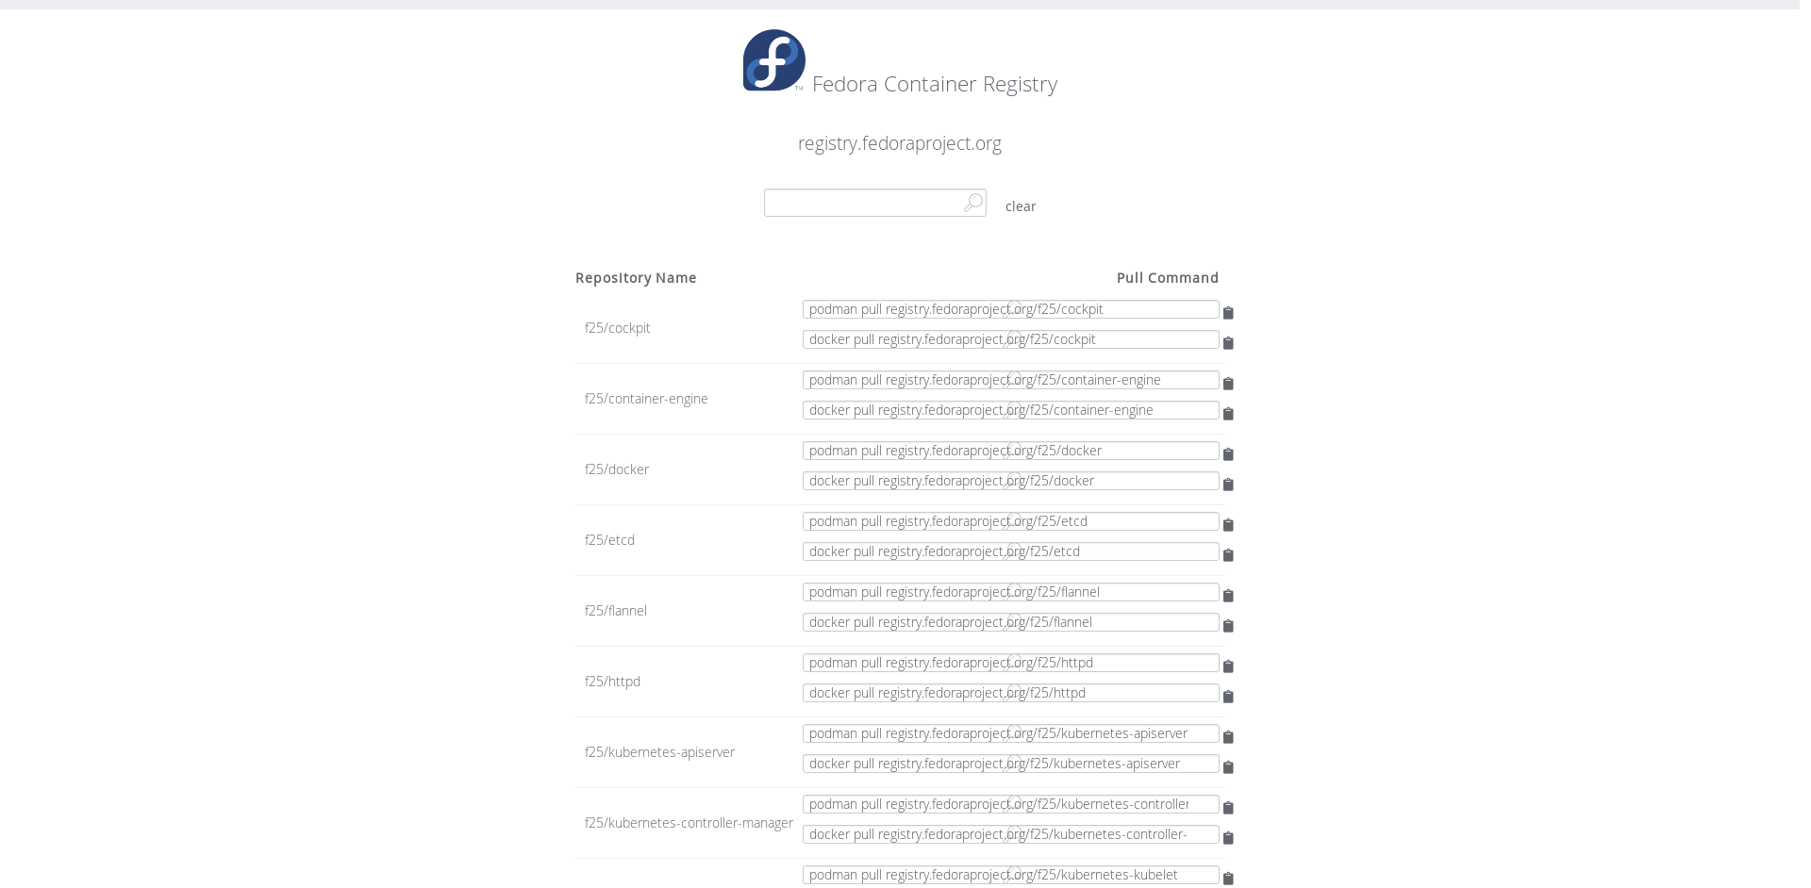Copy docker pull command for f25/flannel
1811x888 pixels.
click(x=1228, y=626)
